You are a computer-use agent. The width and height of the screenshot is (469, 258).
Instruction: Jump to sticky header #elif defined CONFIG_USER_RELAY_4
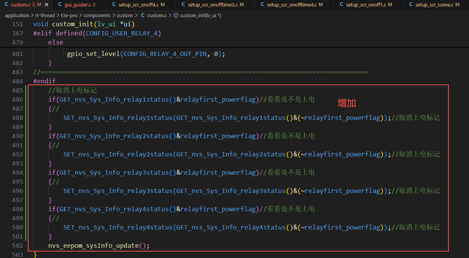(x=97, y=33)
